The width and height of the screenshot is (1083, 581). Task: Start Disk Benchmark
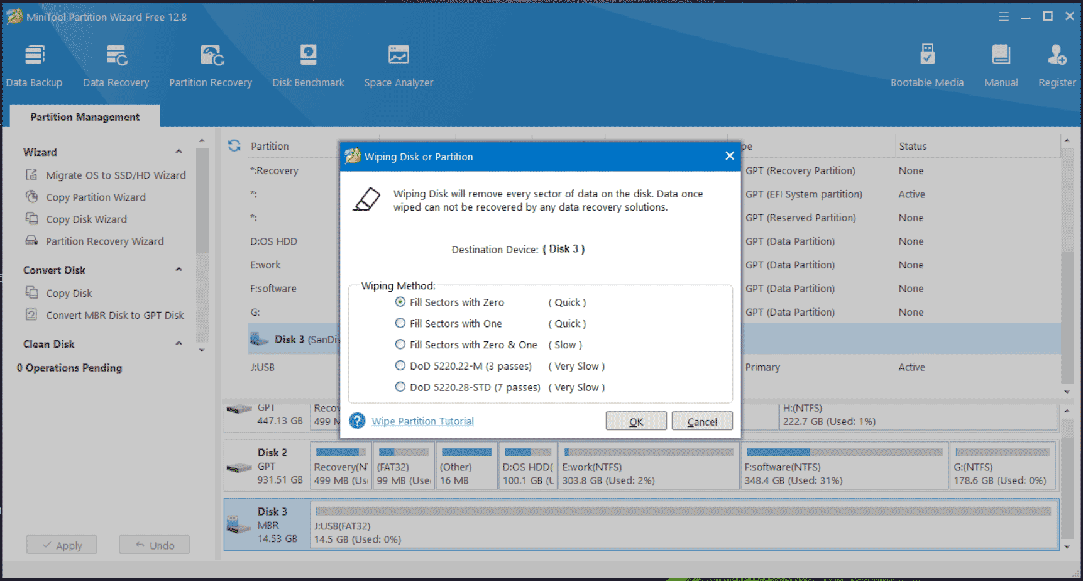308,65
